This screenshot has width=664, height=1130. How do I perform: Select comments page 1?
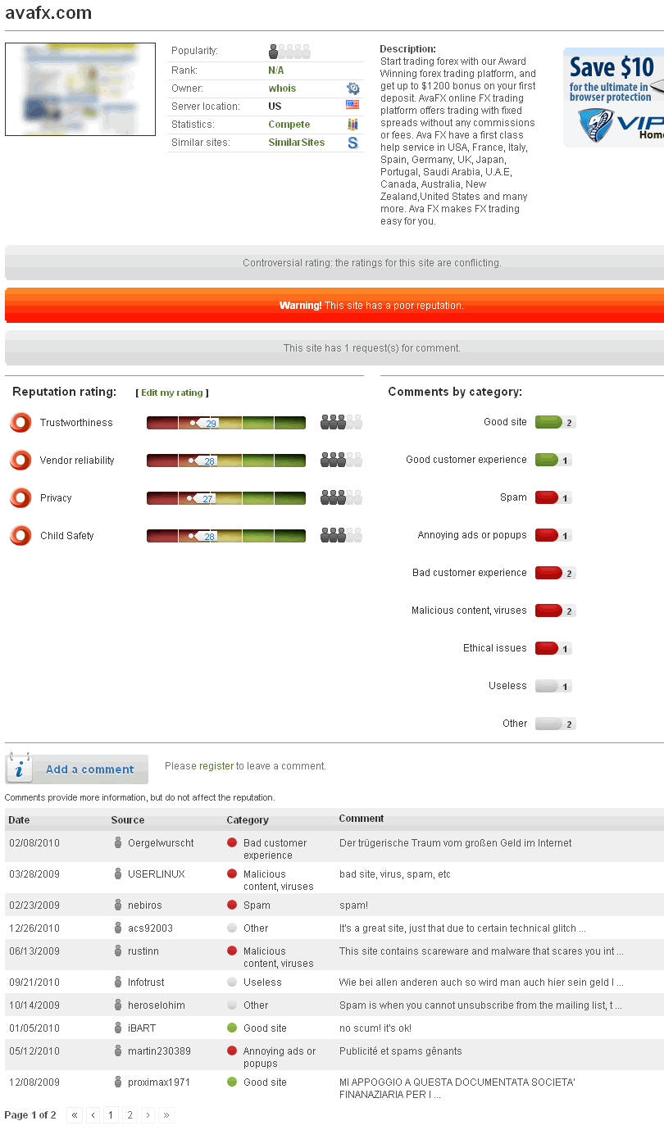pyautogui.click(x=111, y=1115)
